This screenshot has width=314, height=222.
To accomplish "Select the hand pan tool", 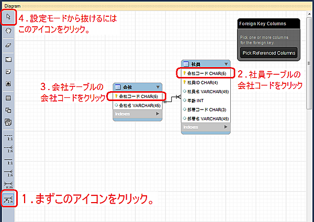I will pyautogui.click(x=8, y=31).
